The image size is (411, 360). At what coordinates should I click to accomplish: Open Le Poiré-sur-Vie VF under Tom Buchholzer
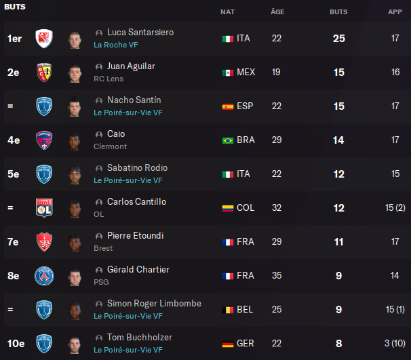pyautogui.click(x=128, y=350)
